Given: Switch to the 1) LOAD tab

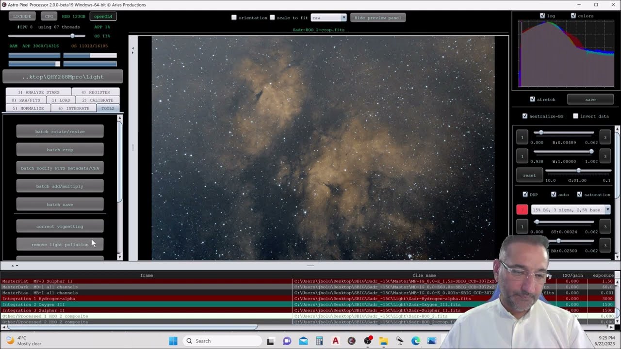Looking at the screenshot, I should tap(61, 100).
